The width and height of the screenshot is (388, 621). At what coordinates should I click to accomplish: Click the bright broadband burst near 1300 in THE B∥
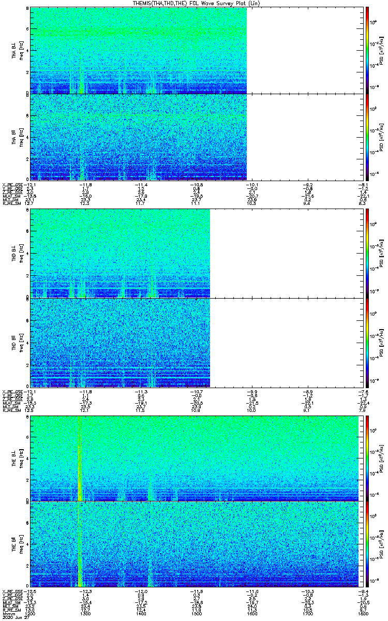[80, 544]
